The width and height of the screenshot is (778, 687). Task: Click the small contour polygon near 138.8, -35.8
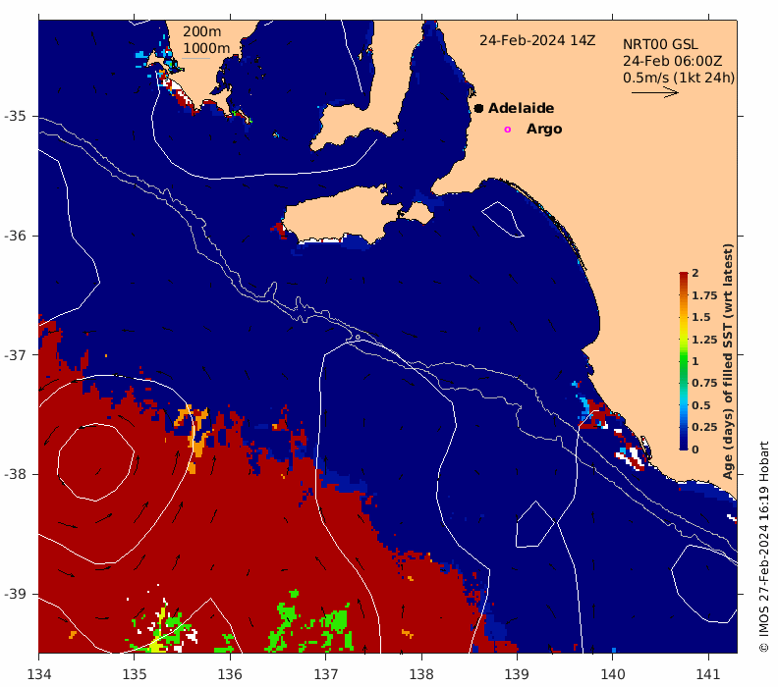(503, 220)
